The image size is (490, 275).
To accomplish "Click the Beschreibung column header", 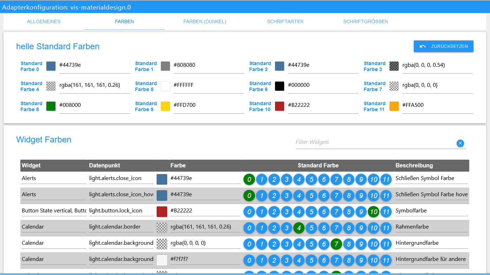I will (432, 166).
